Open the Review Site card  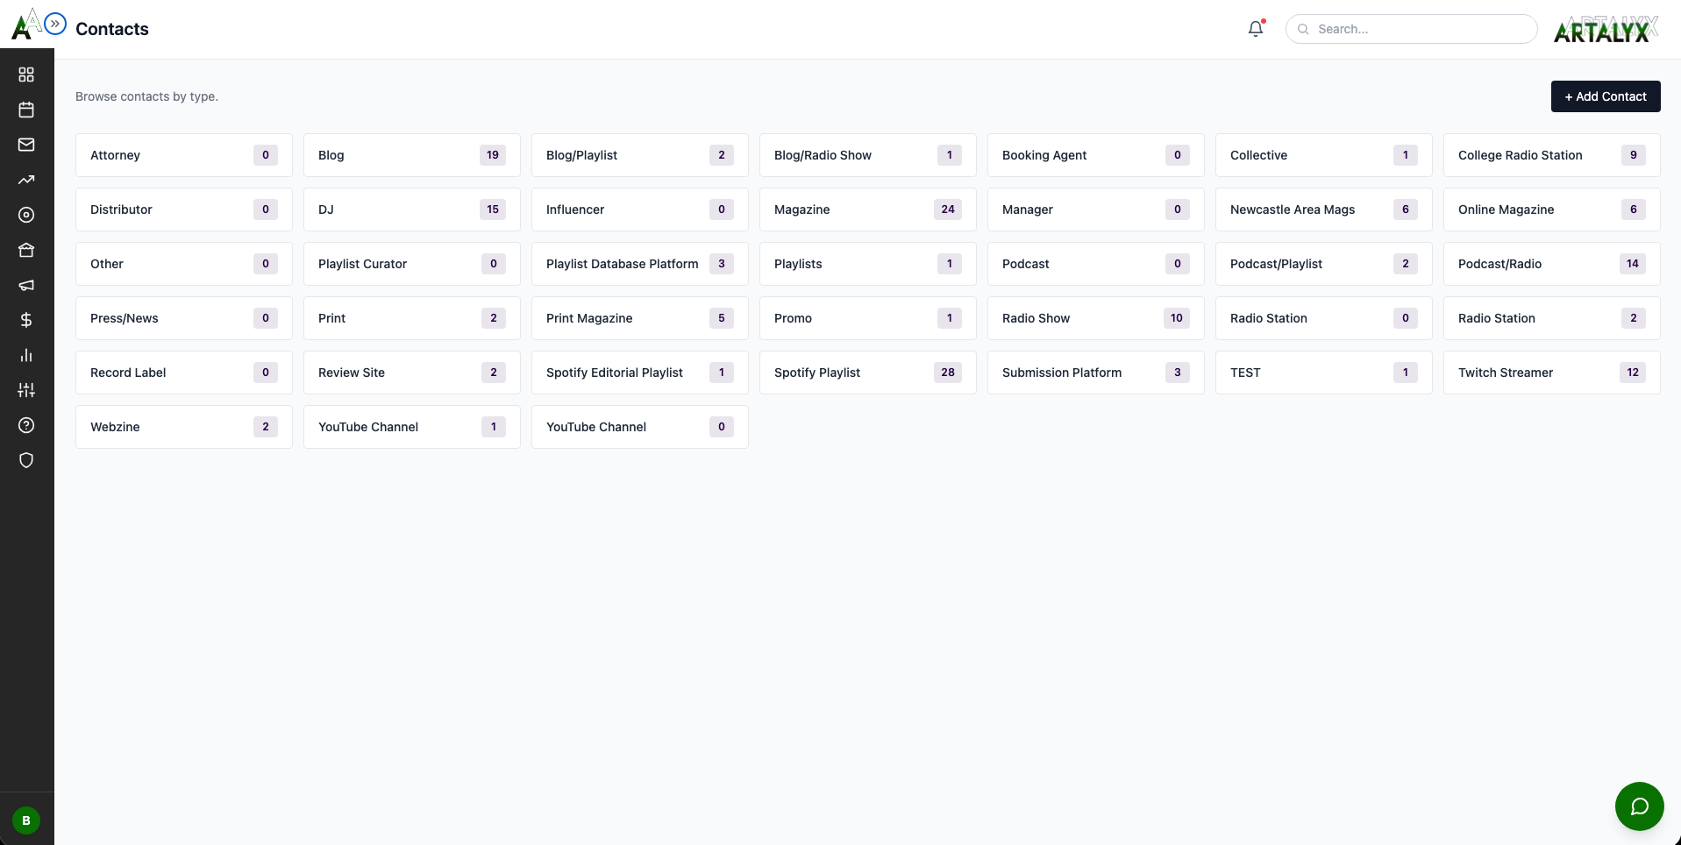click(412, 373)
